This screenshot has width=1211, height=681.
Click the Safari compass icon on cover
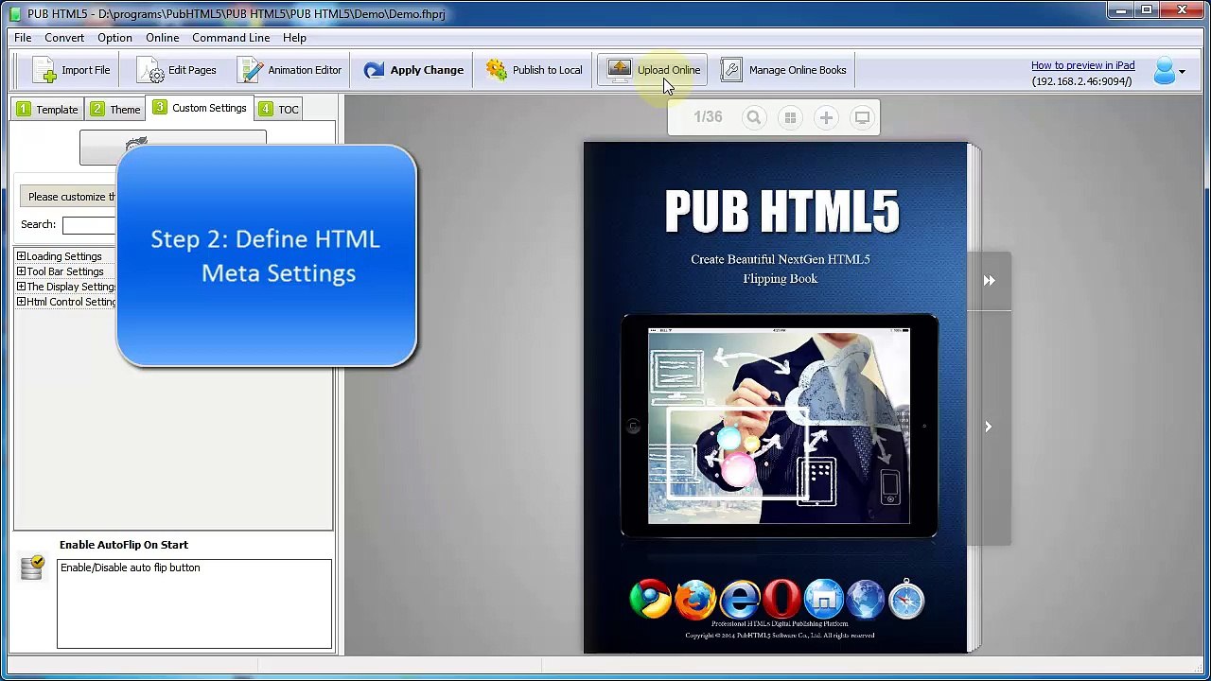[906, 600]
